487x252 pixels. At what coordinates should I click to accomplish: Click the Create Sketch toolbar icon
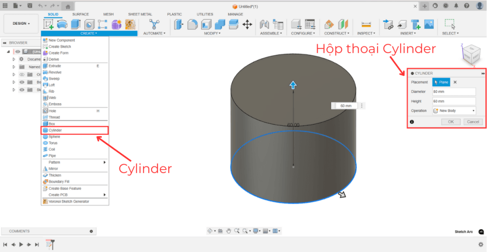[x=49, y=24]
